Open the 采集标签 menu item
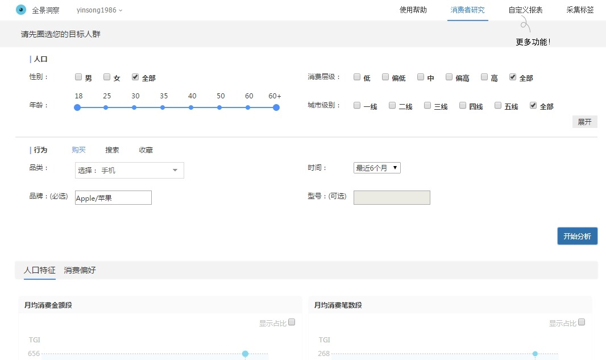Viewport: 606px width, 360px height. coord(580,10)
